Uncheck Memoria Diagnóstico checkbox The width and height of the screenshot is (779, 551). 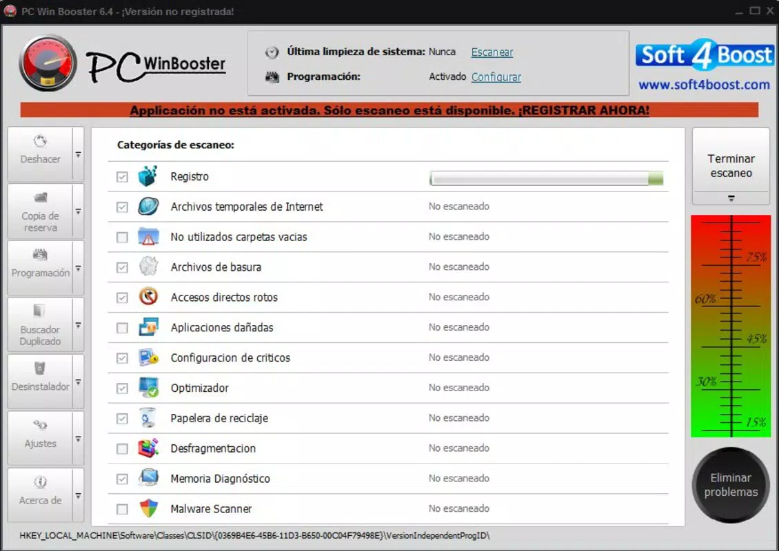pyautogui.click(x=122, y=479)
